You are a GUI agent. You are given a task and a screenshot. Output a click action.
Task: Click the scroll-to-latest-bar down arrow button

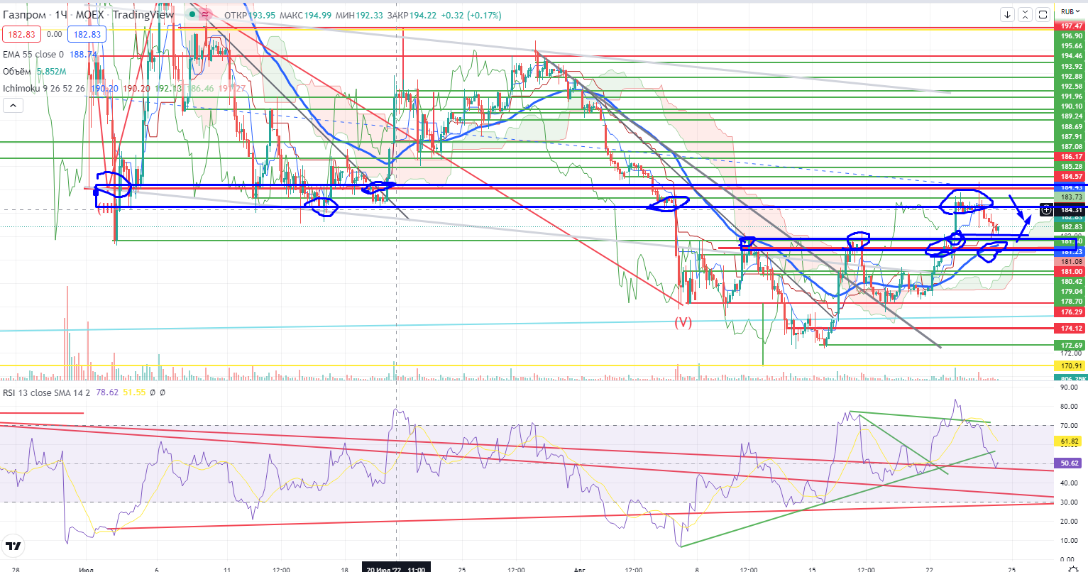1008,14
